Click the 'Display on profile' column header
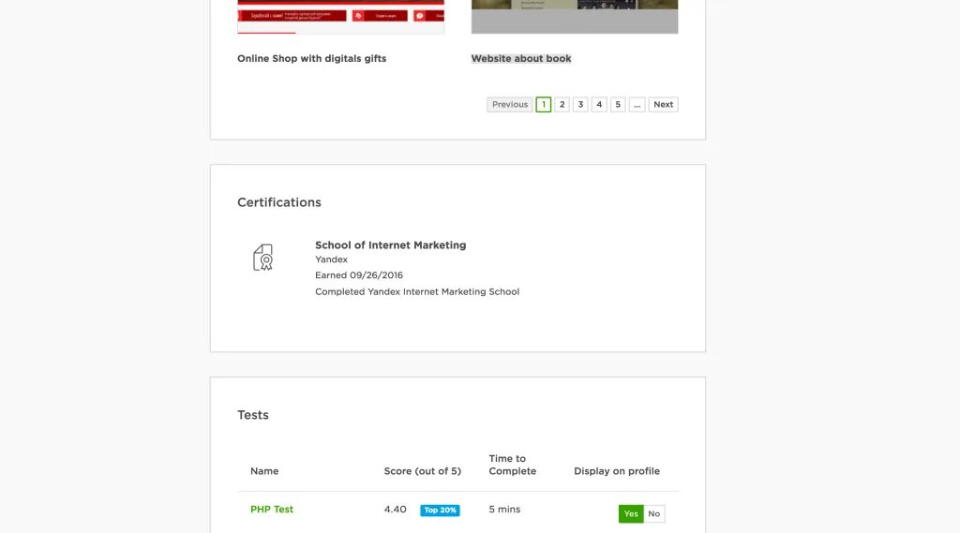The image size is (960, 533). pos(617,471)
